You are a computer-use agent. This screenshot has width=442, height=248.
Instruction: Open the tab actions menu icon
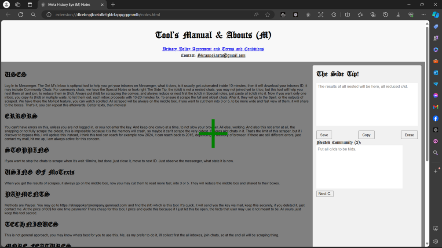click(x=30, y=4)
